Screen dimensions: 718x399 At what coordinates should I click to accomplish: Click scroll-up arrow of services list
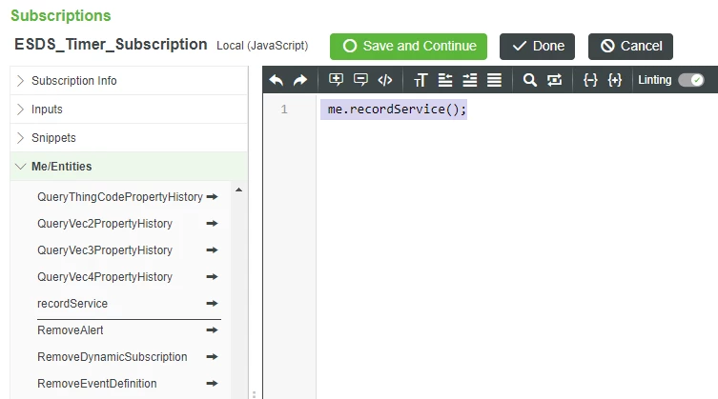point(238,190)
